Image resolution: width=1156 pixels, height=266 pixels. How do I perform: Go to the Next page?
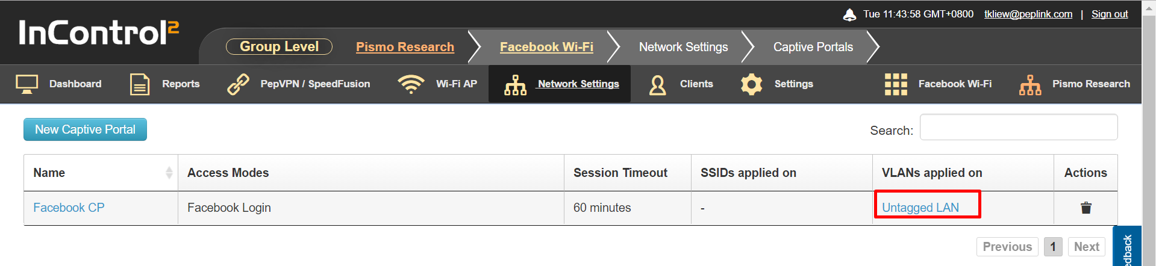pos(1086,247)
